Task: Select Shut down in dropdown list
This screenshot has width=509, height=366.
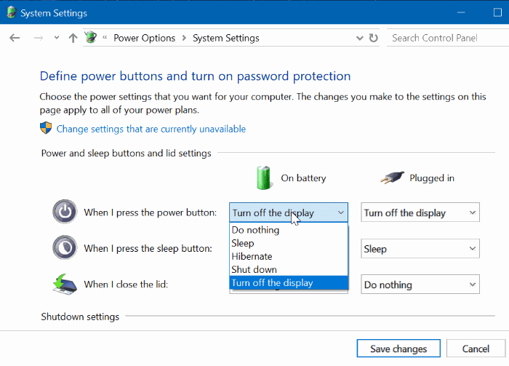Action: (x=254, y=269)
